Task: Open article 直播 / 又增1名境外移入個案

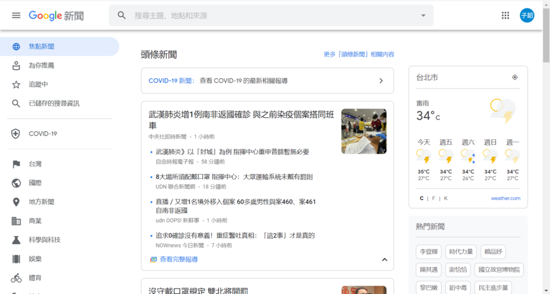Action: 236,206
